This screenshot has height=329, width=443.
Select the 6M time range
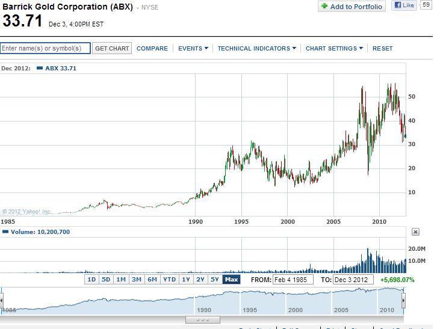pos(152,280)
